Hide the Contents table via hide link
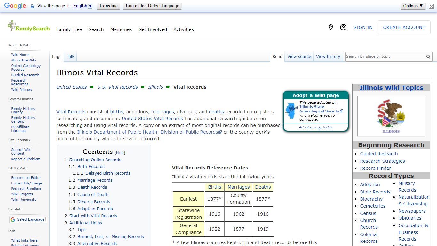Screen dimensions: 437x246 tap(120, 153)
